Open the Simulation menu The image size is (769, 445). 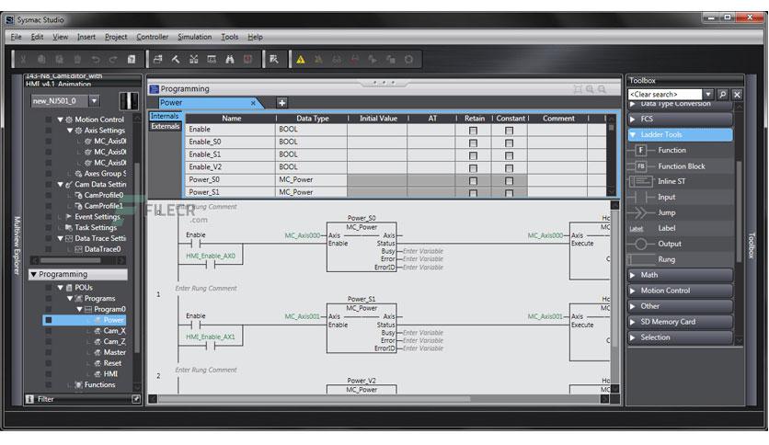click(194, 37)
